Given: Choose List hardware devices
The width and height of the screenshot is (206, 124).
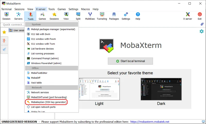Looking at the screenshot, I should (x=51, y=49).
